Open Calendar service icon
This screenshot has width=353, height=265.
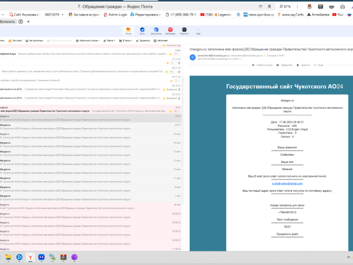point(170,30)
